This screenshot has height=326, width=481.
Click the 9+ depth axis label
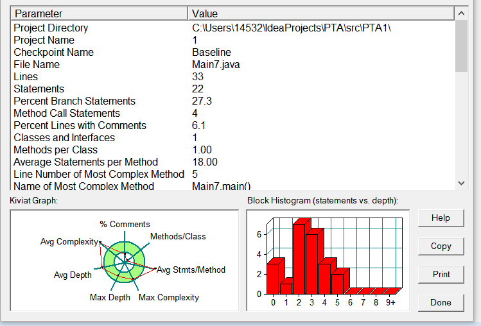(390, 303)
